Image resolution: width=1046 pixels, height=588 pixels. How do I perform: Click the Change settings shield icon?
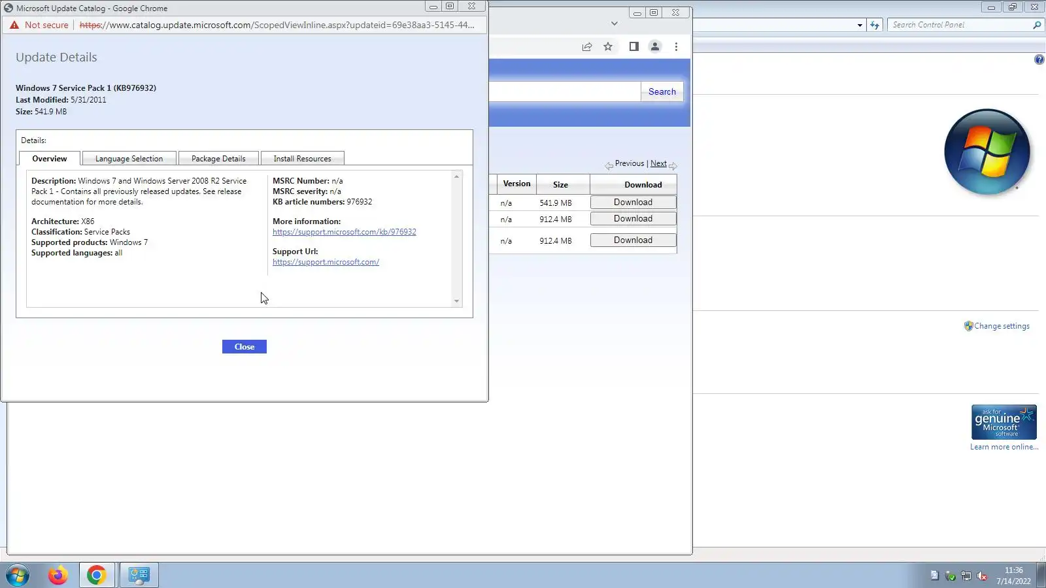[968, 326]
